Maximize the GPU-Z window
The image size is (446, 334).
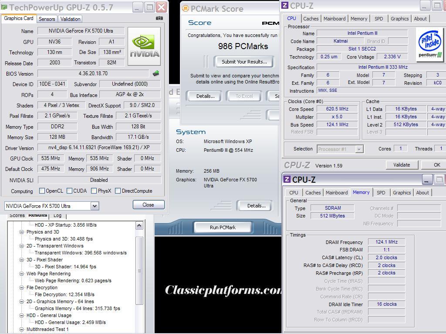(x=149, y=7)
